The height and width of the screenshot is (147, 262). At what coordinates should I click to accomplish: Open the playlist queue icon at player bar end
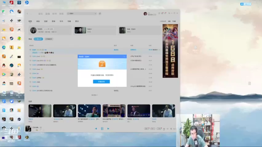tap(174, 129)
